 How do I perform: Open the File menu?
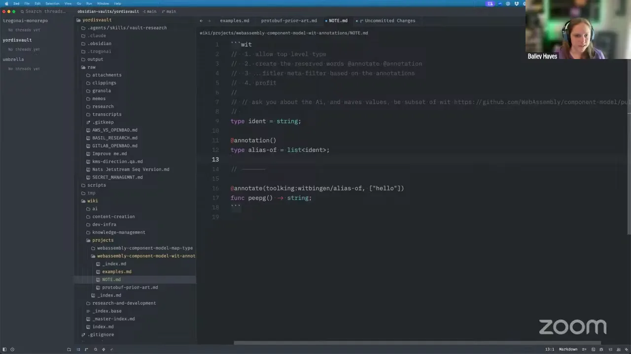click(x=27, y=3)
